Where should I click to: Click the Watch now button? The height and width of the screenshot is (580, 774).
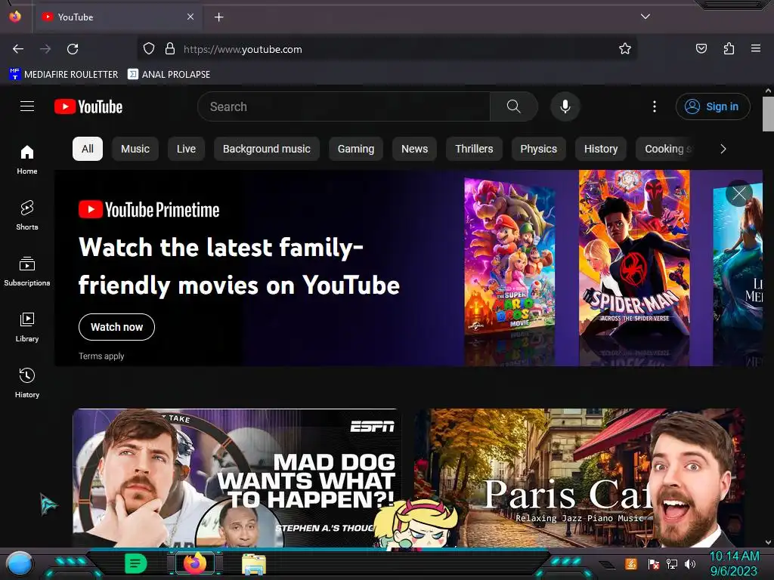[x=116, y=327]
